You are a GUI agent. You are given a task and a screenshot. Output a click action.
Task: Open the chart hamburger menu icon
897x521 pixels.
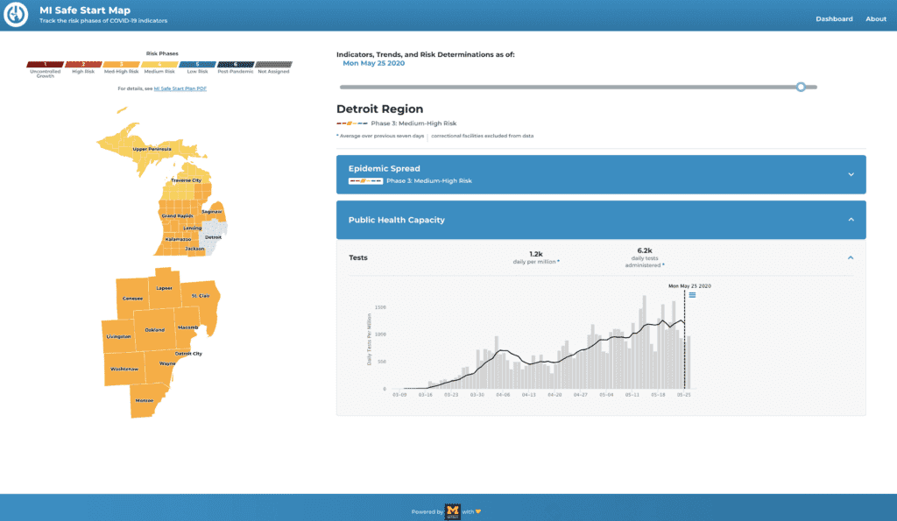click(x=692, y=295)
